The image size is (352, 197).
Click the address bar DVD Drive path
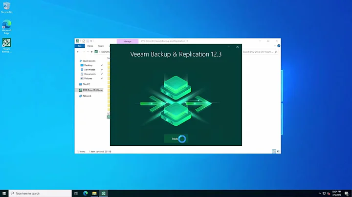click(x=106, y=52)
